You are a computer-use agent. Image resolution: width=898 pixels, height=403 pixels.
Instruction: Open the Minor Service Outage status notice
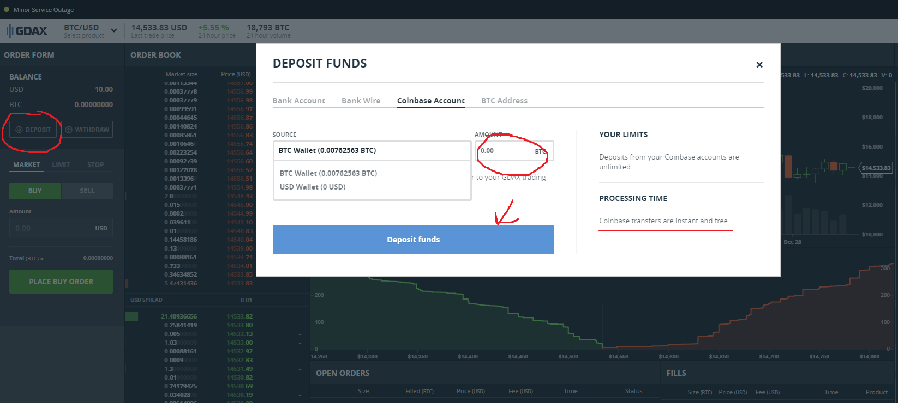(39, 10)
